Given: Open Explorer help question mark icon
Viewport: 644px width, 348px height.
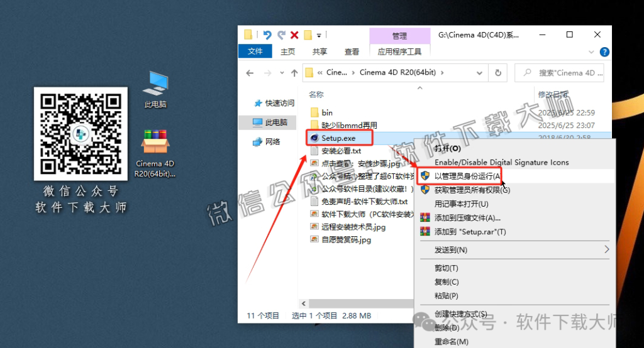Looking at the screenshot, I should pyautogui.click(x=604, y=52).
